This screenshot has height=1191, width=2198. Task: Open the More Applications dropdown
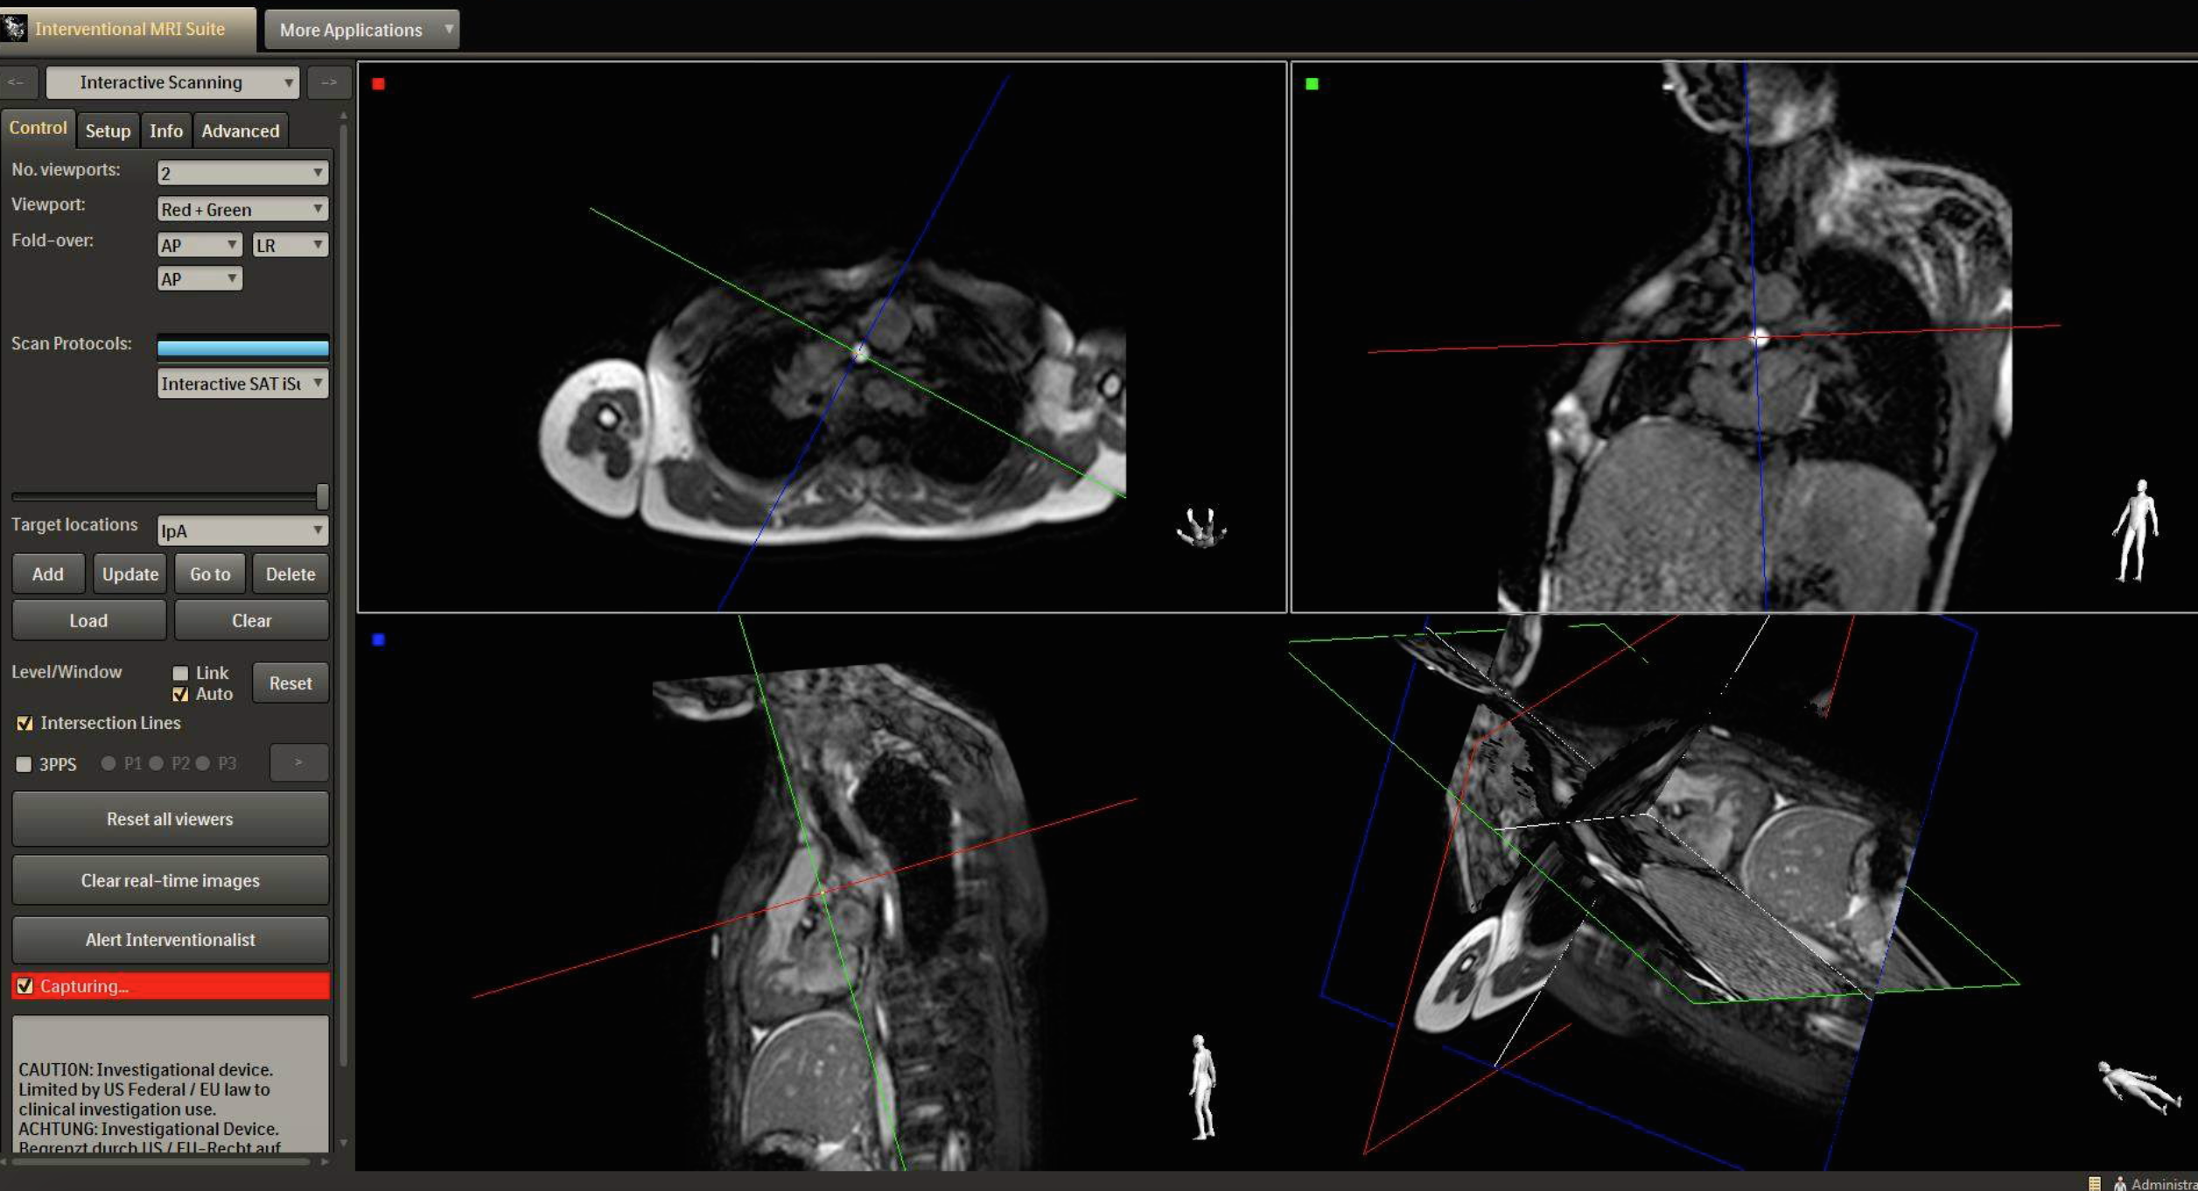pos(361,30)
